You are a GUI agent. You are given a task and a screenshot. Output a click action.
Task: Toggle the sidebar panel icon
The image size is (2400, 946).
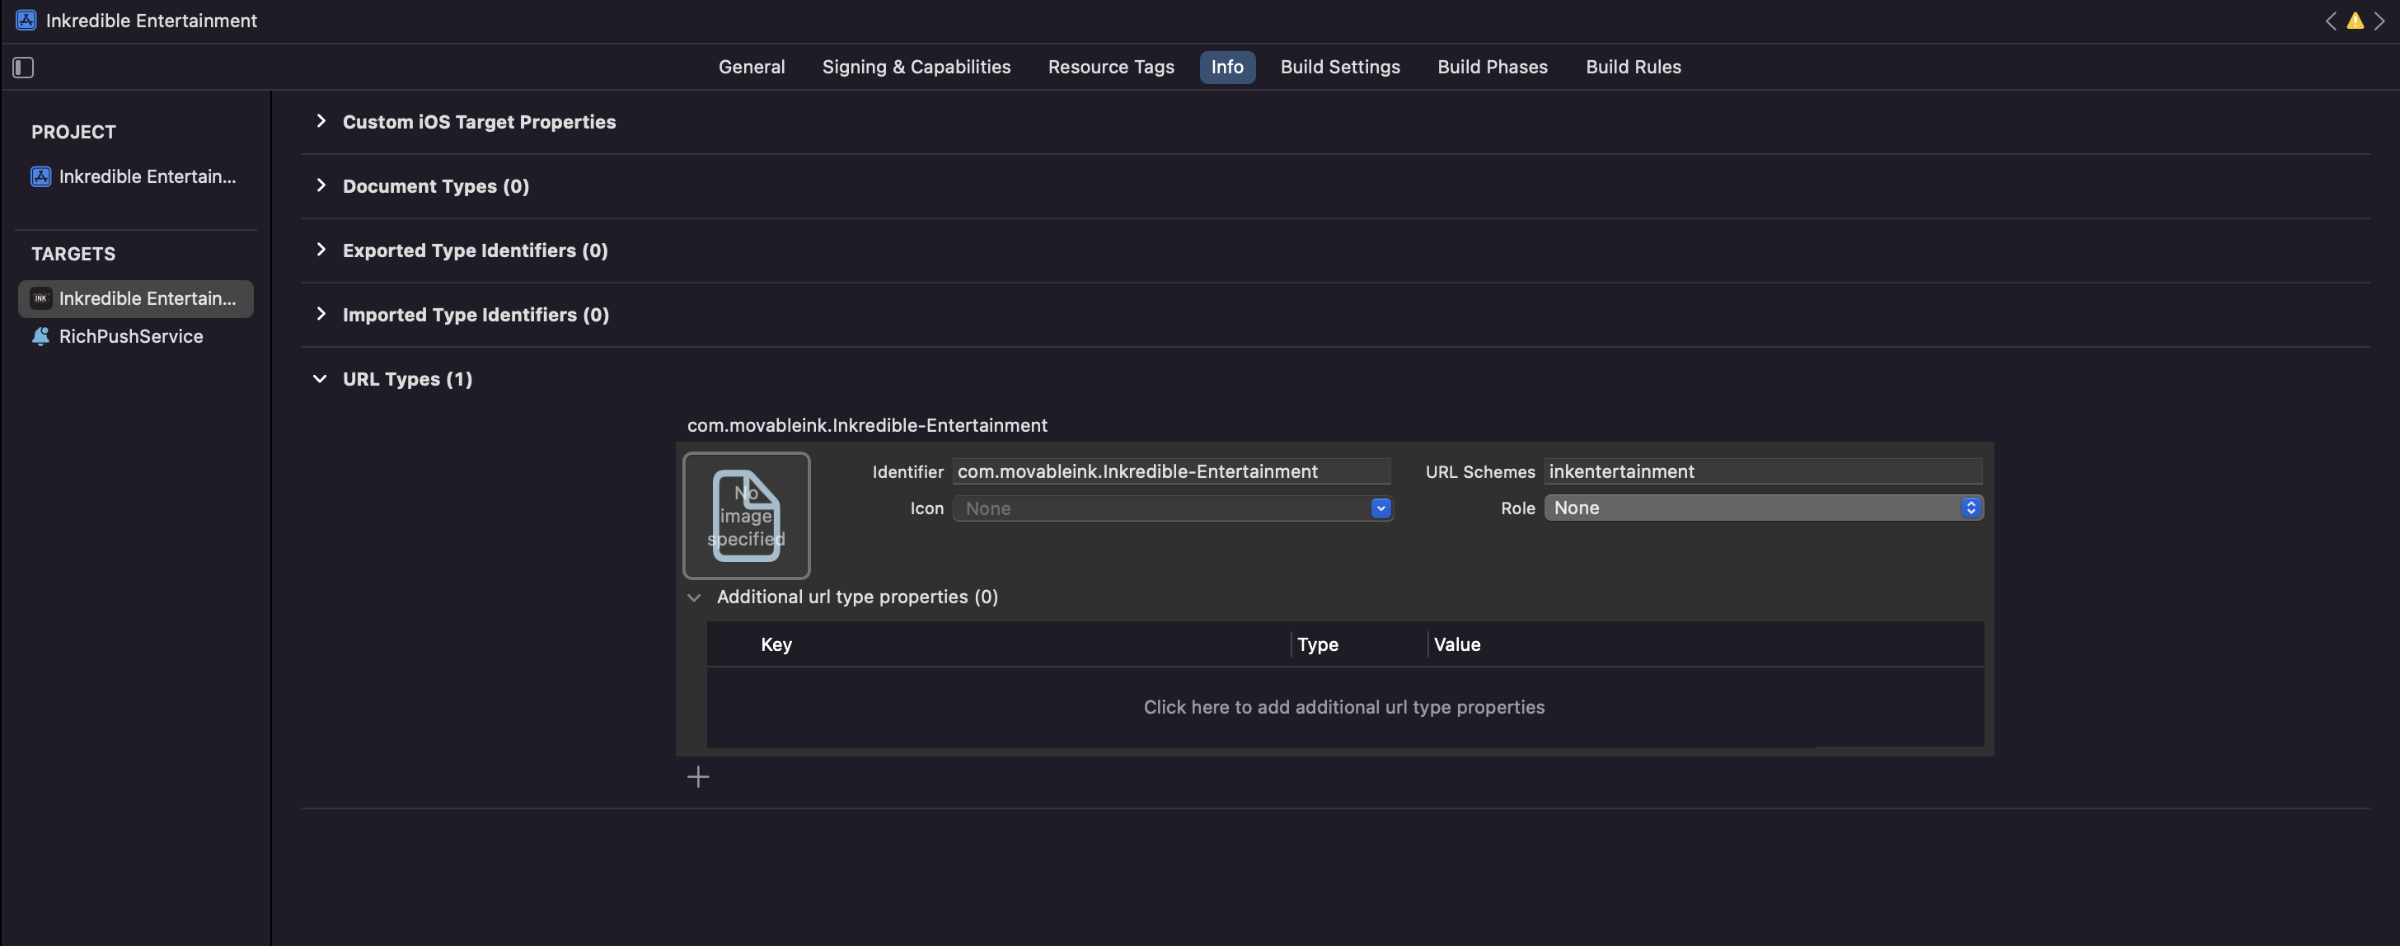(23, 67)
